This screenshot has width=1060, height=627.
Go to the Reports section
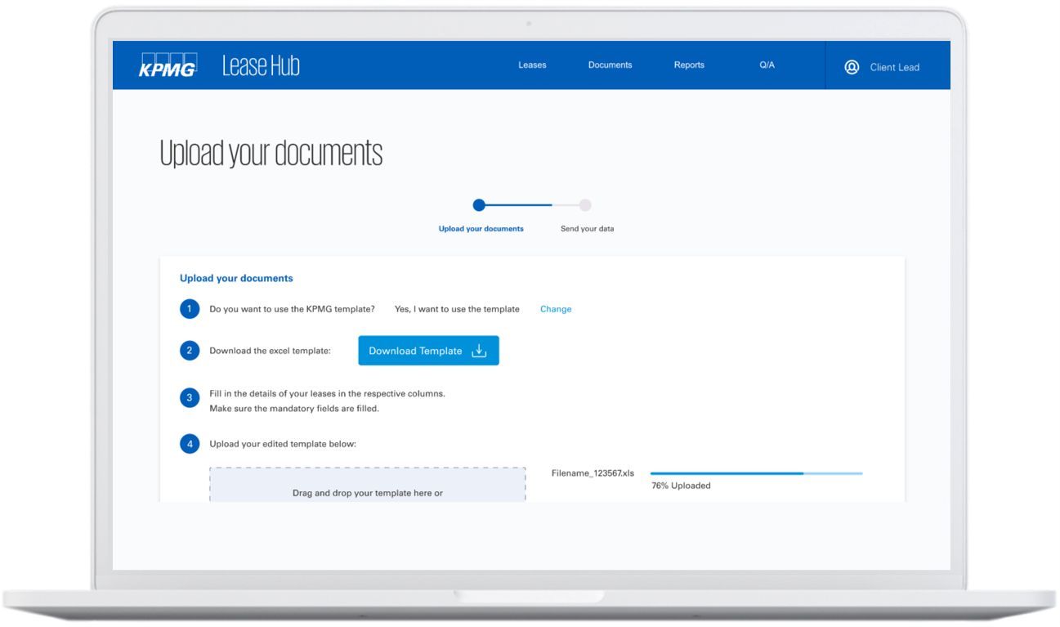pyautogui.click(x=689, y=65)
